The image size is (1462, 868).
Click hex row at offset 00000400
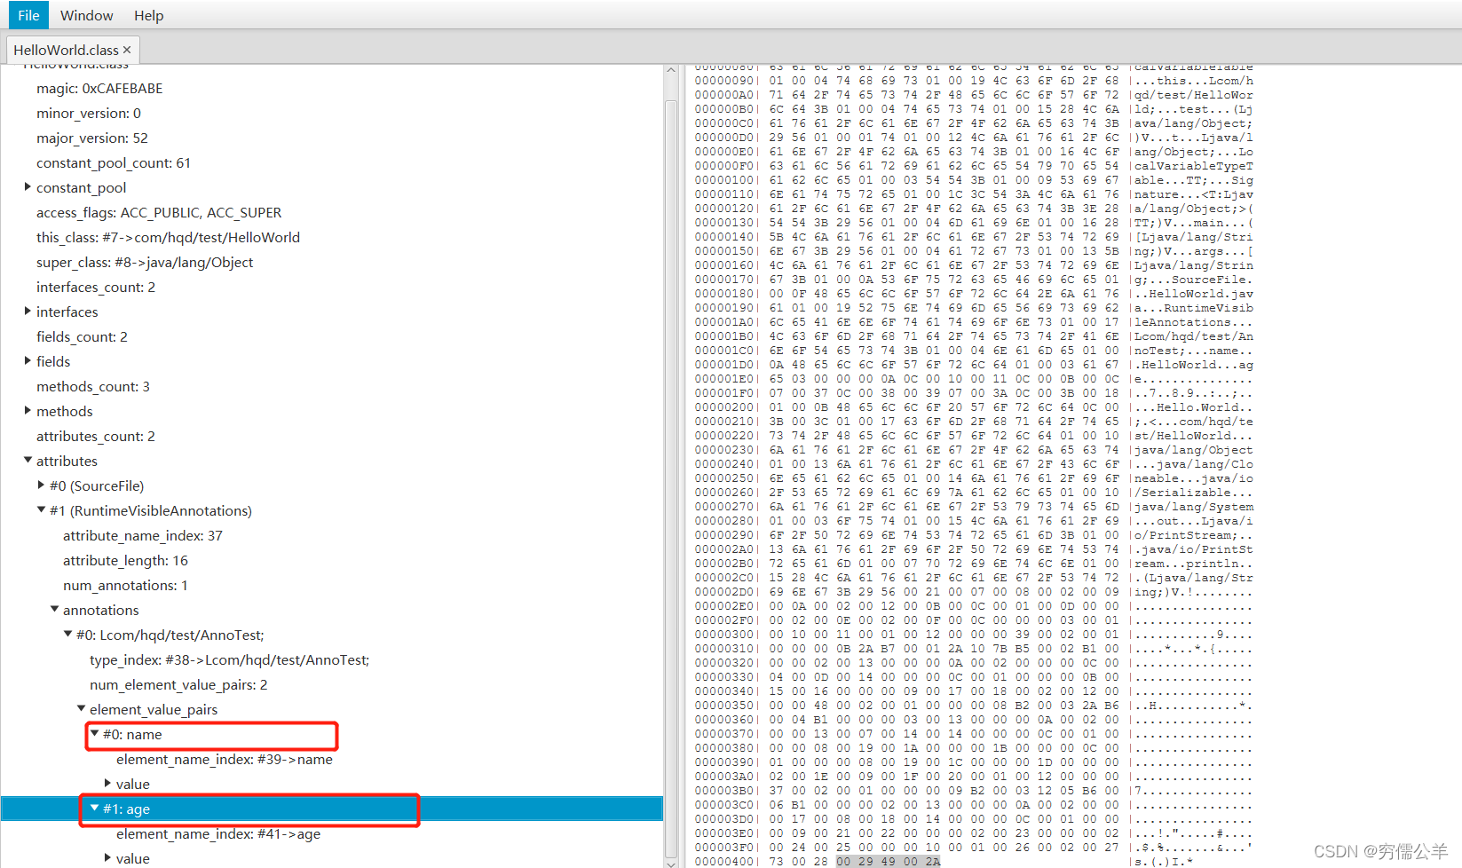(x=944, y=862)
